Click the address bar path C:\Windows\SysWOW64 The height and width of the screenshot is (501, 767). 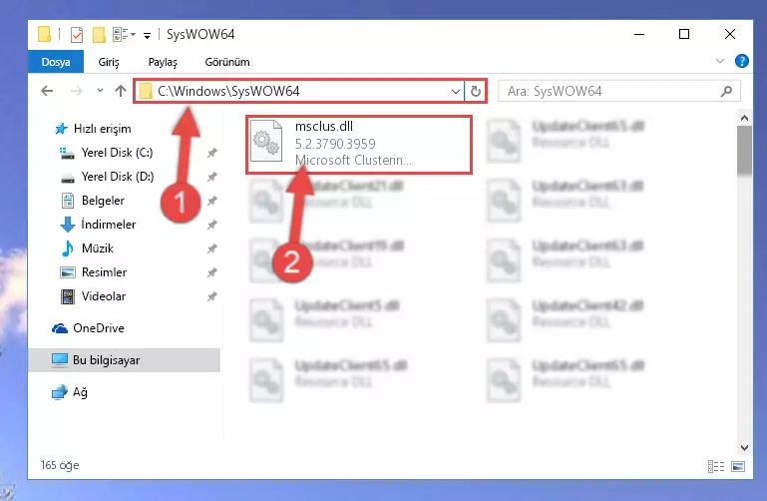coord(228,91)
